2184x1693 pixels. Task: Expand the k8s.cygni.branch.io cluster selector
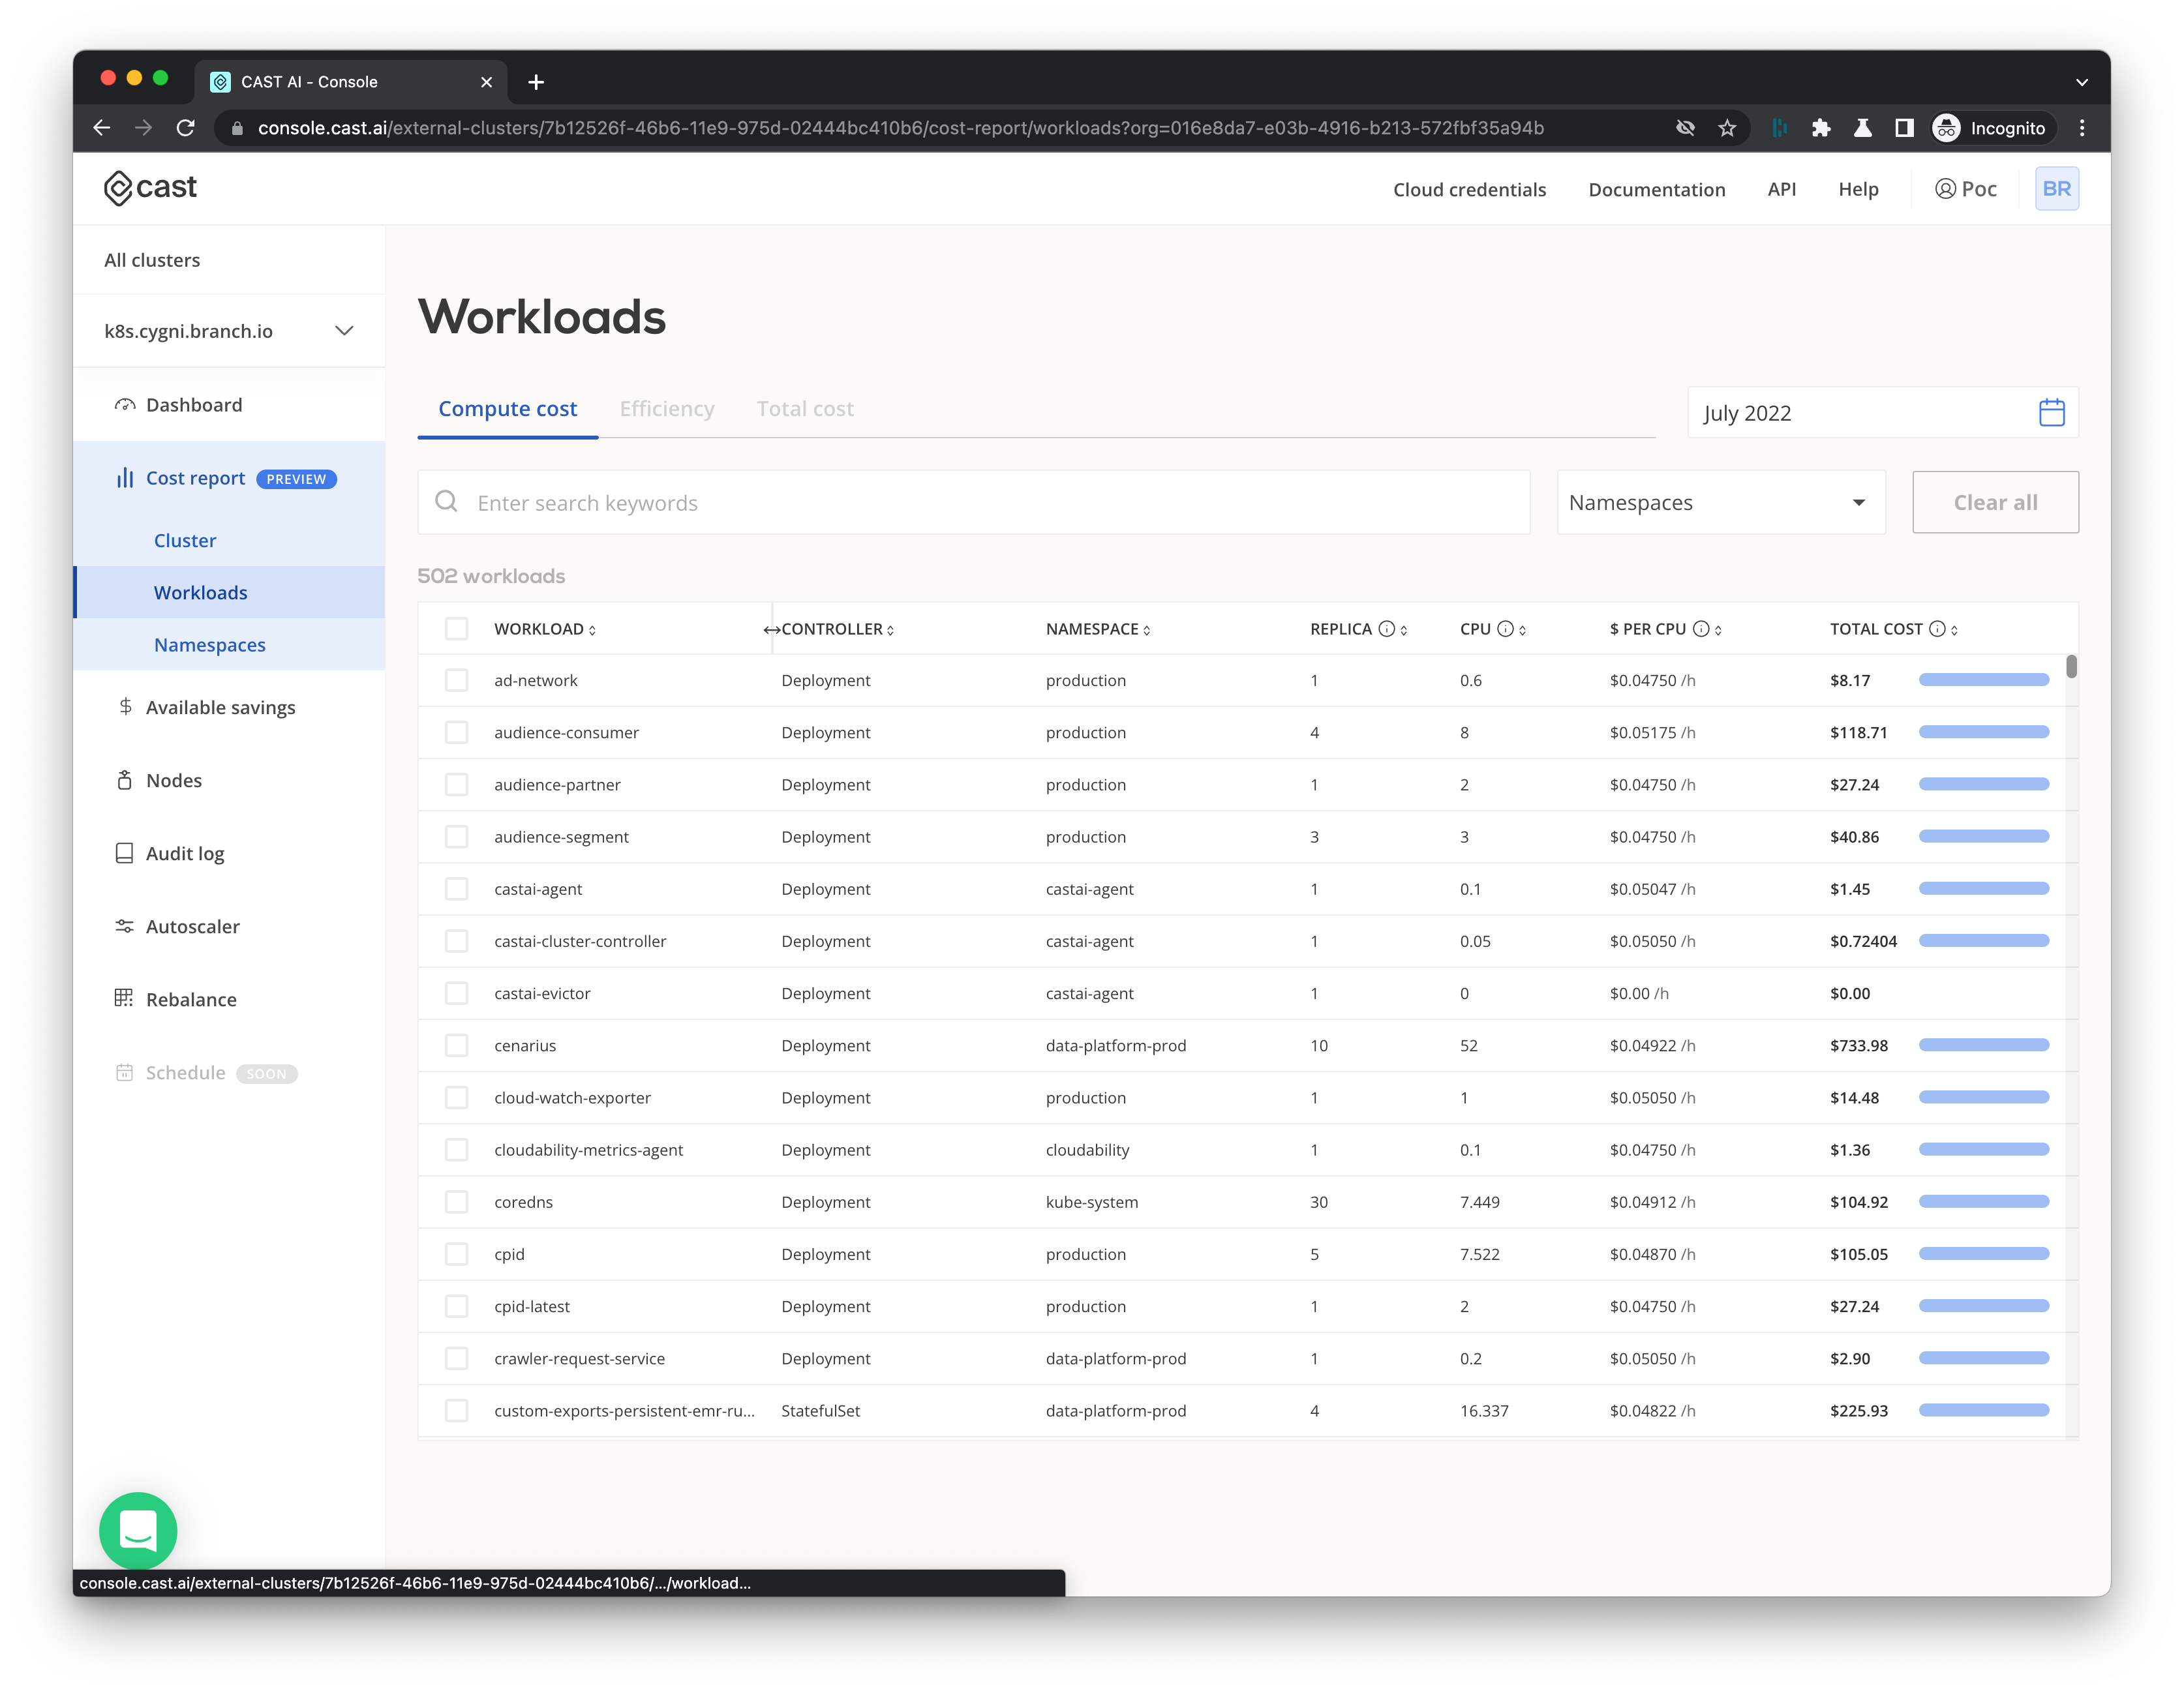pyautogui.click(x=344, y=330)
